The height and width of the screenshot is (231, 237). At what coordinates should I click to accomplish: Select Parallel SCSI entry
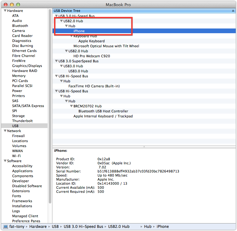click(x=22, y=86)
